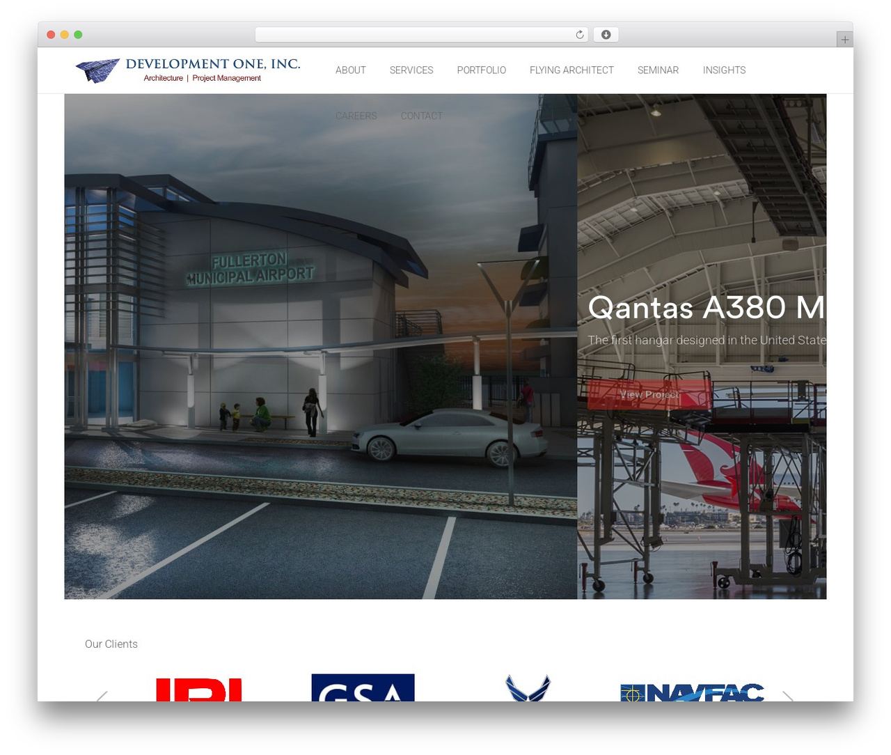
Task: Minimize the browser window with yellow button
Action: click(65, 35)
